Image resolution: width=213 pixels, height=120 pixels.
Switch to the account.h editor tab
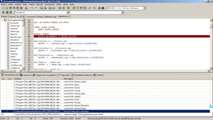point(31,17)
